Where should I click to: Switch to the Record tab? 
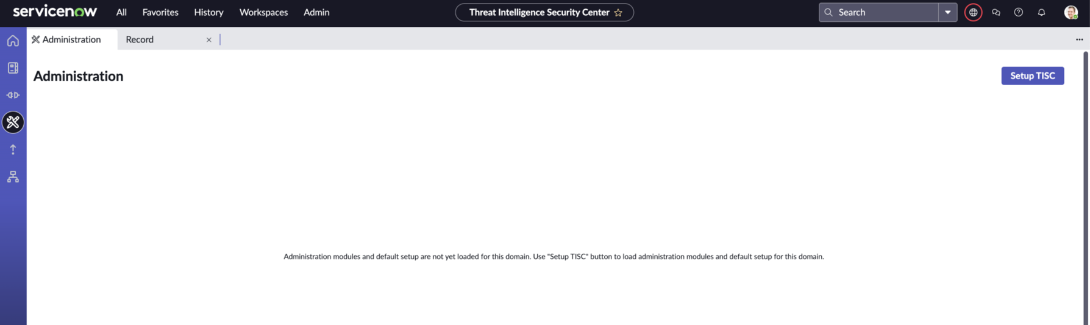140,40
